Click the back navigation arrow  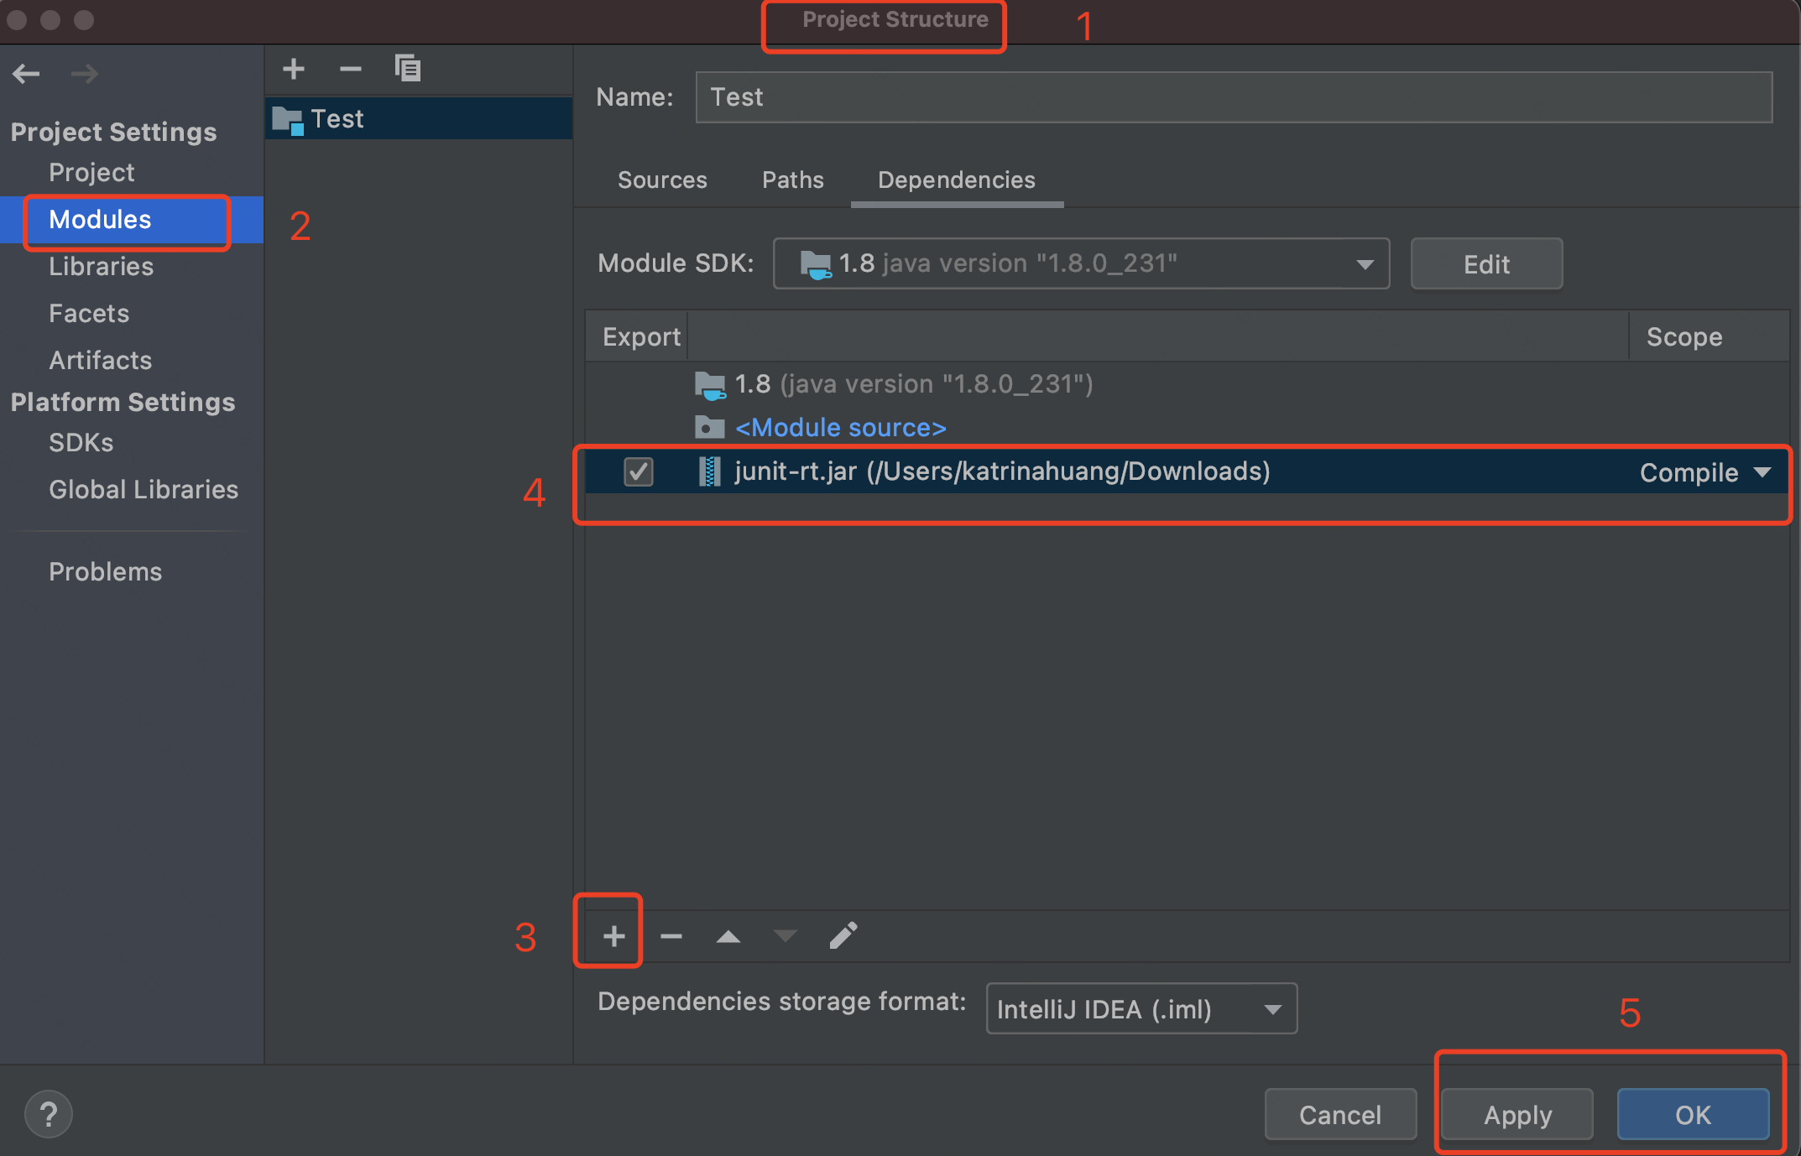click(x=26, y=74)
